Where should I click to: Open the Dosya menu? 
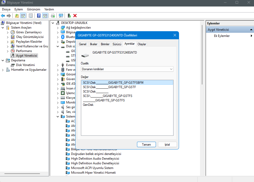click(6, 9)
